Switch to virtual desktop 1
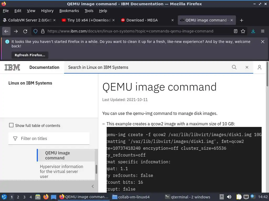This screenshot has width=269, height=201. click(12, 197)
